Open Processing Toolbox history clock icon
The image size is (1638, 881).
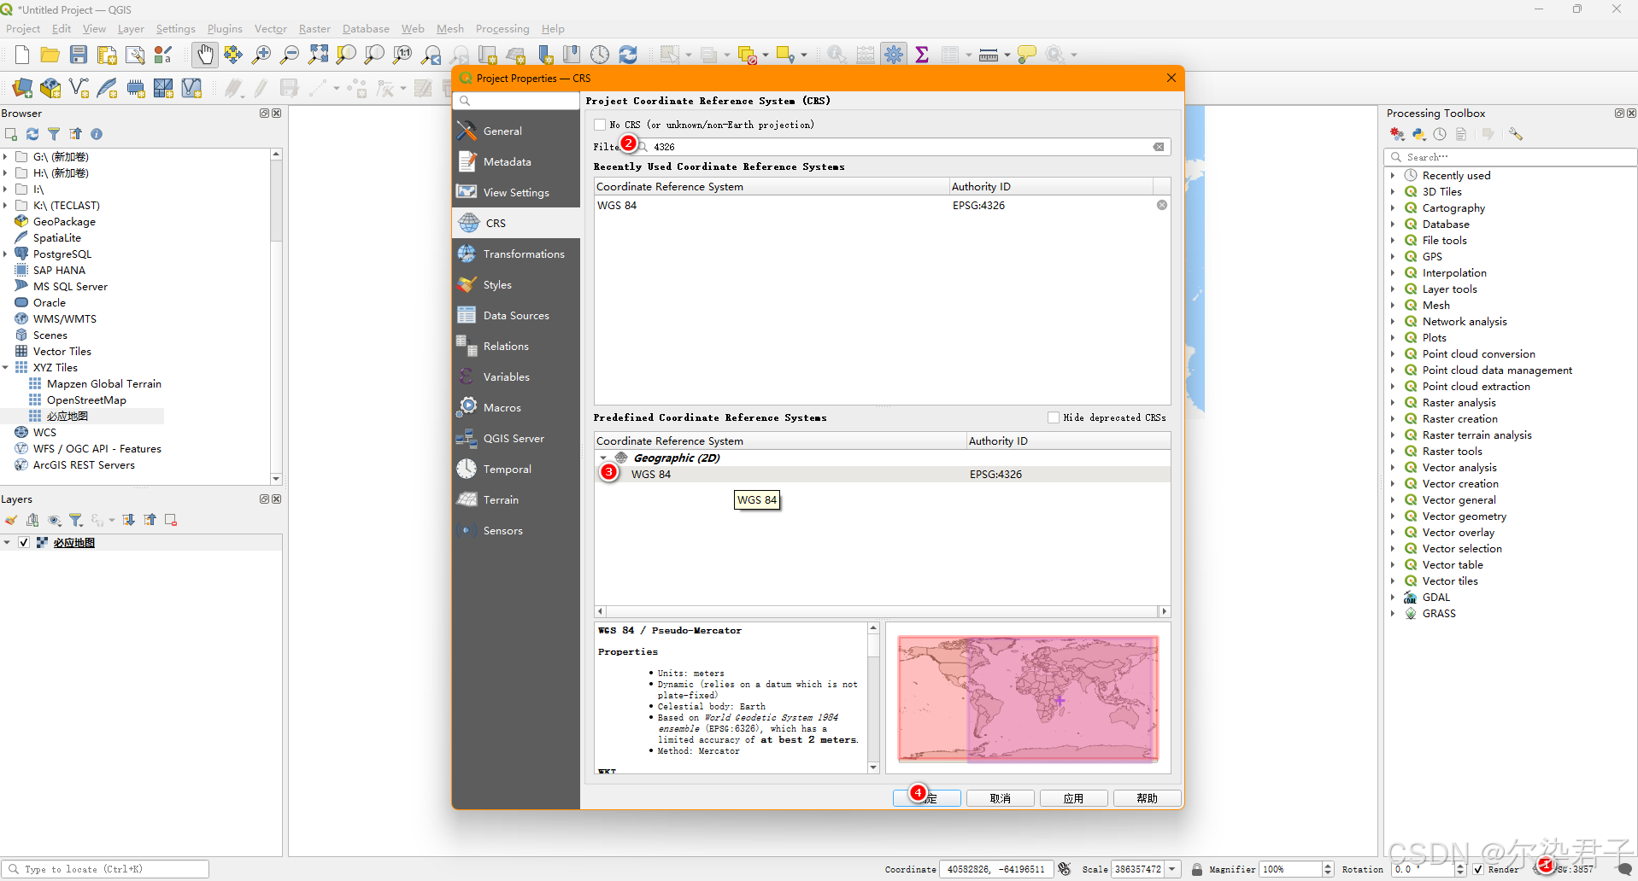coord(1440,134)
